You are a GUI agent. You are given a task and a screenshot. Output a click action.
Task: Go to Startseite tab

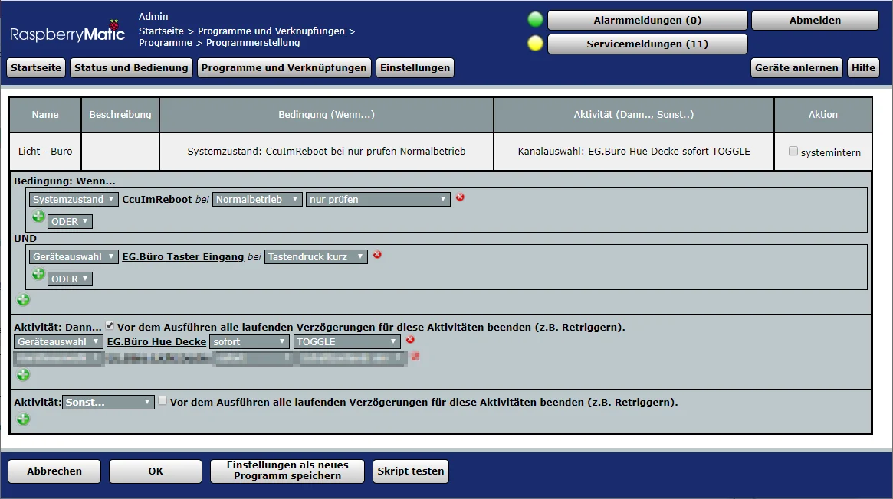(x=36, y=67)
